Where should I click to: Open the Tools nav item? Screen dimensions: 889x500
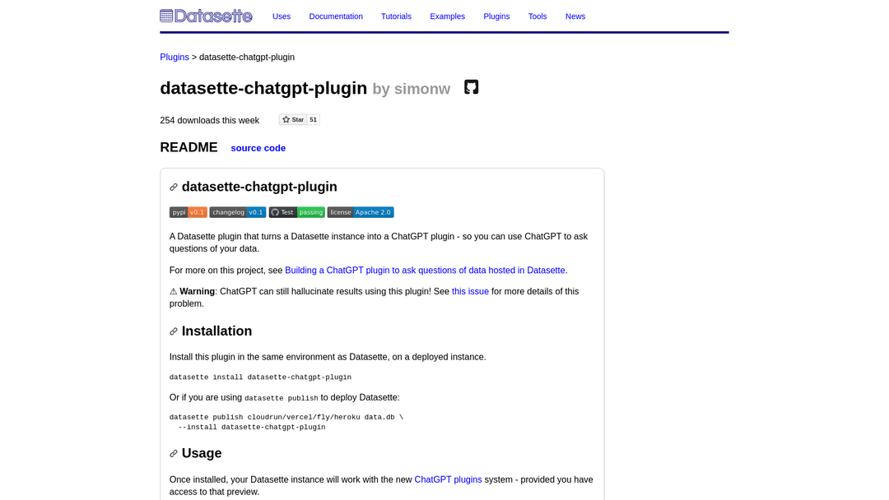pos(538,16)
